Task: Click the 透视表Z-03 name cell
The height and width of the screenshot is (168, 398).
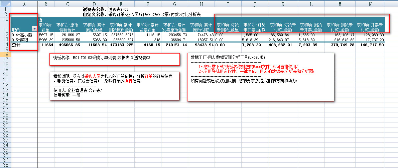Action: [119, 9]
